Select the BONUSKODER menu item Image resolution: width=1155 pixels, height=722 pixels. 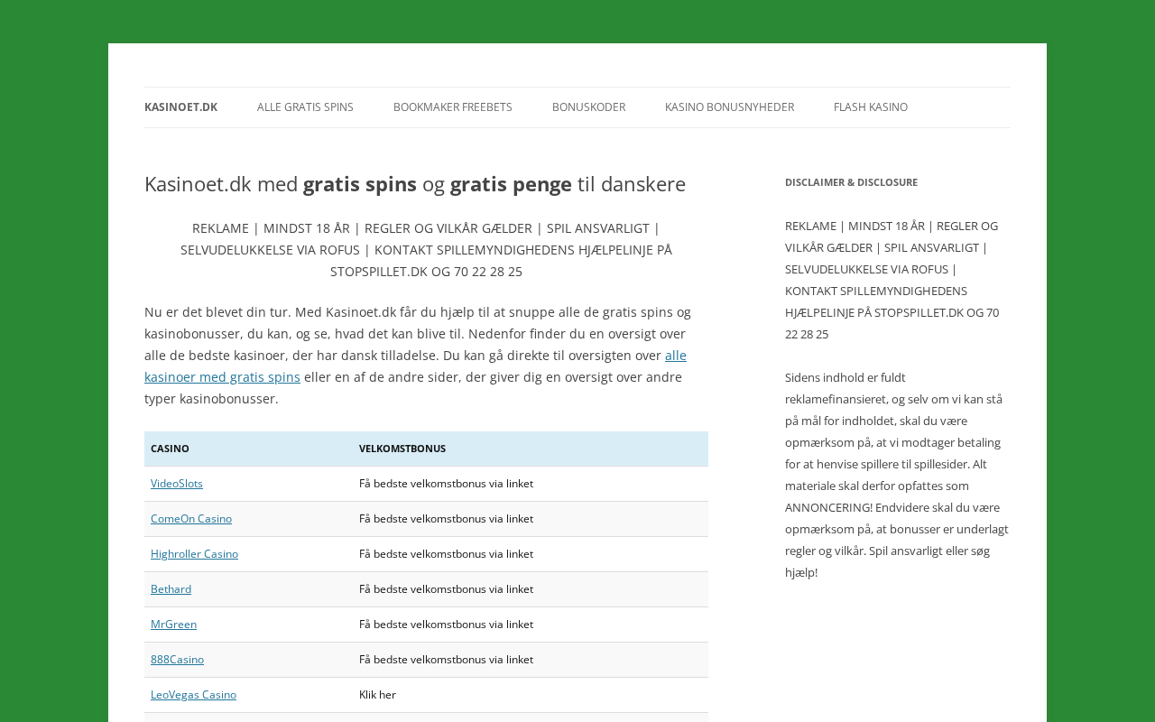pyautogui.click(x=588, y=107)
